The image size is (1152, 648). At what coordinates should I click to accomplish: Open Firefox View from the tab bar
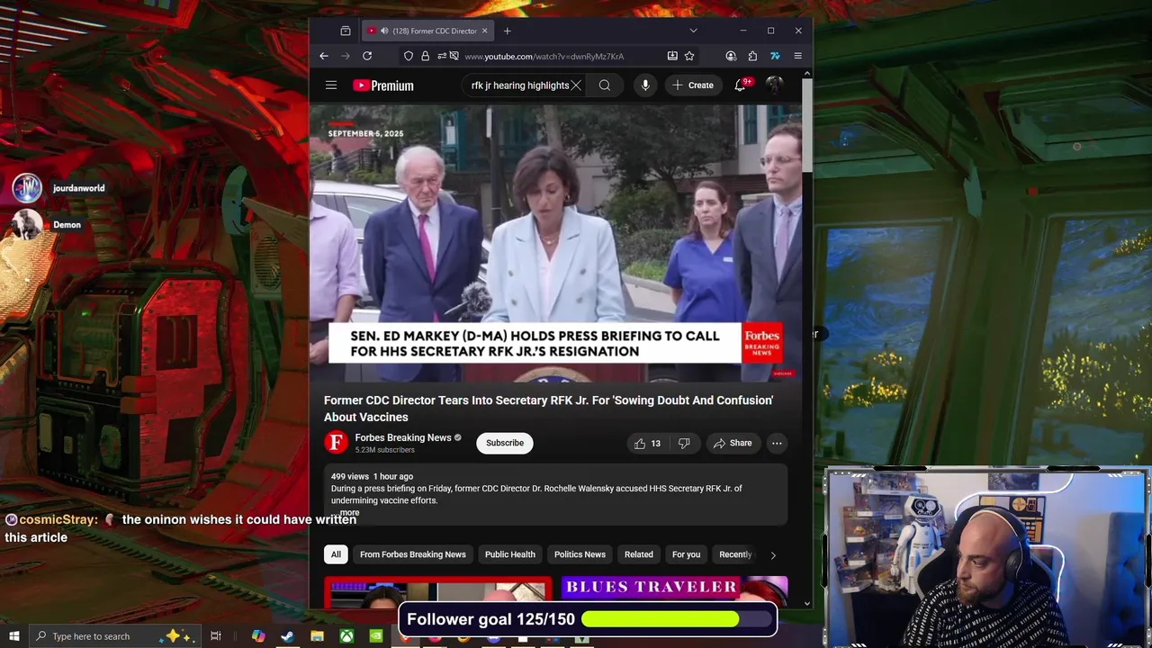pos(346,31)
